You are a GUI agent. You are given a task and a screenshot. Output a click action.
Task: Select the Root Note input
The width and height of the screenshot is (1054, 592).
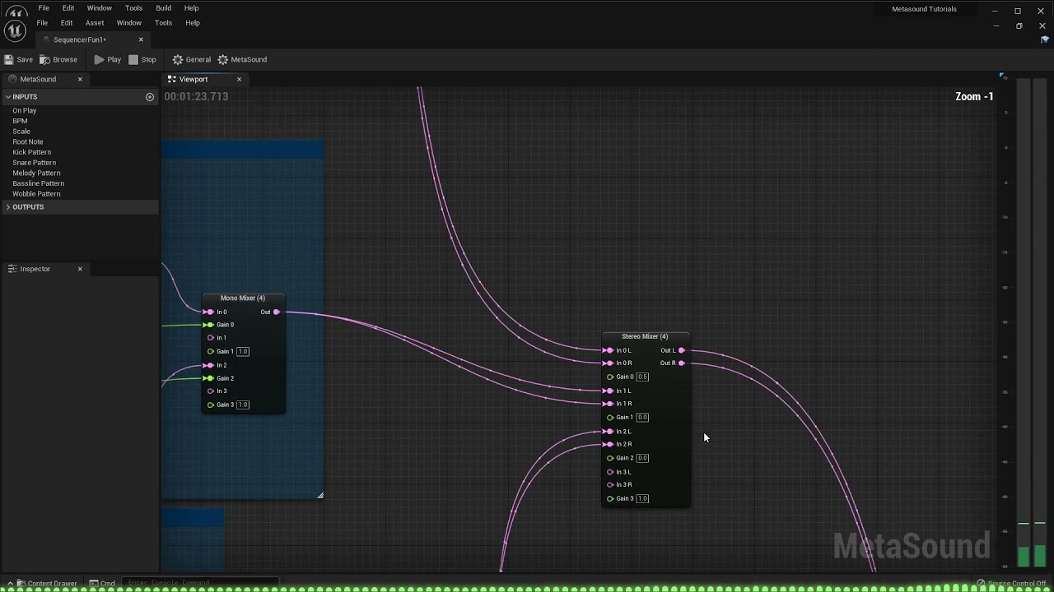[x=28, y=141]
